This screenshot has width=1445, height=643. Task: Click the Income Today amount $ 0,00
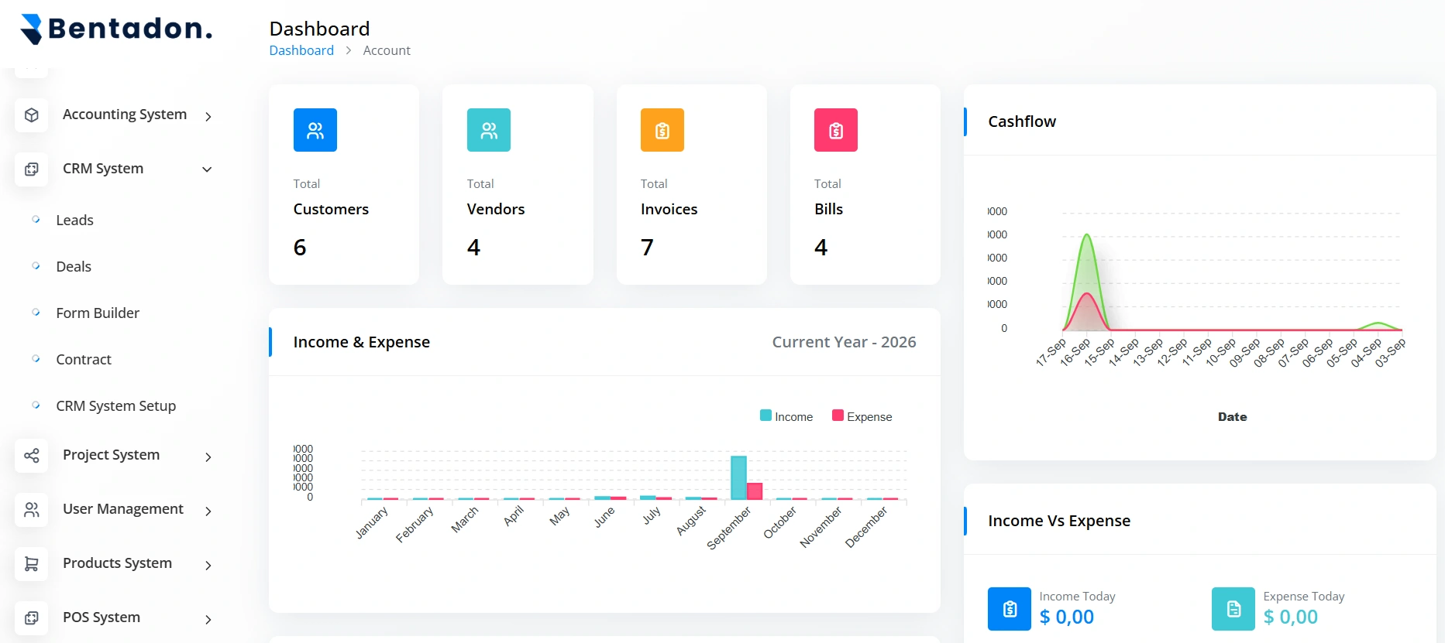tap(1066, 617)
